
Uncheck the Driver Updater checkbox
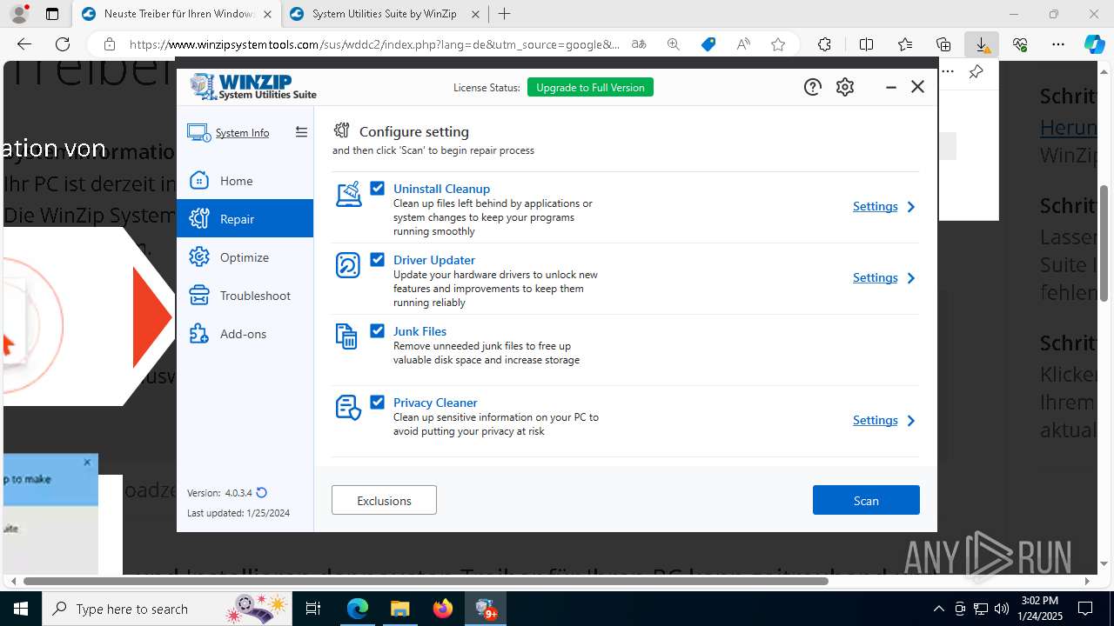point(377,259)
